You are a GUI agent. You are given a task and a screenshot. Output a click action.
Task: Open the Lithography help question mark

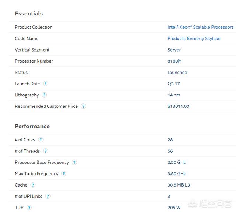pos(44,95)
